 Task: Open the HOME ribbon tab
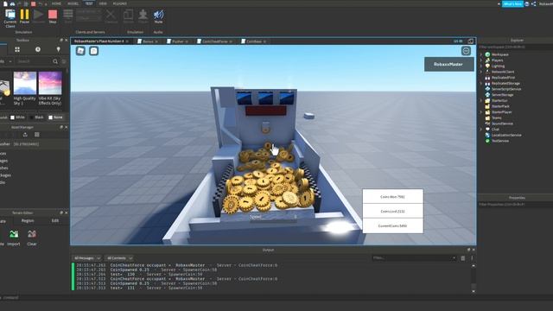(x=56, y=3)
